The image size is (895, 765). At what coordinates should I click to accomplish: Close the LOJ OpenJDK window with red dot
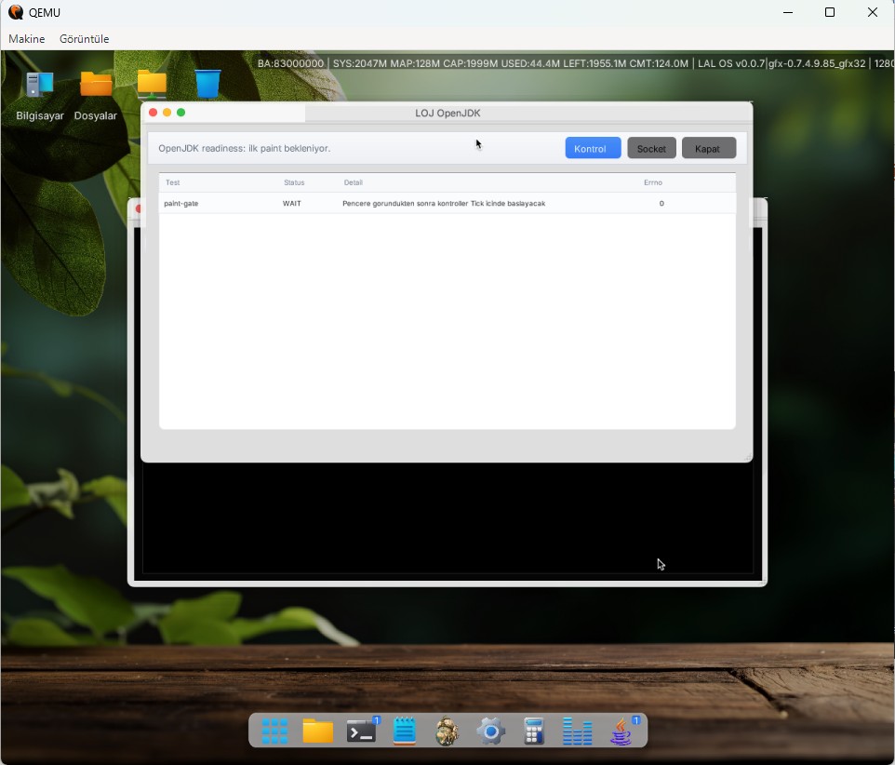pos(153,113)
